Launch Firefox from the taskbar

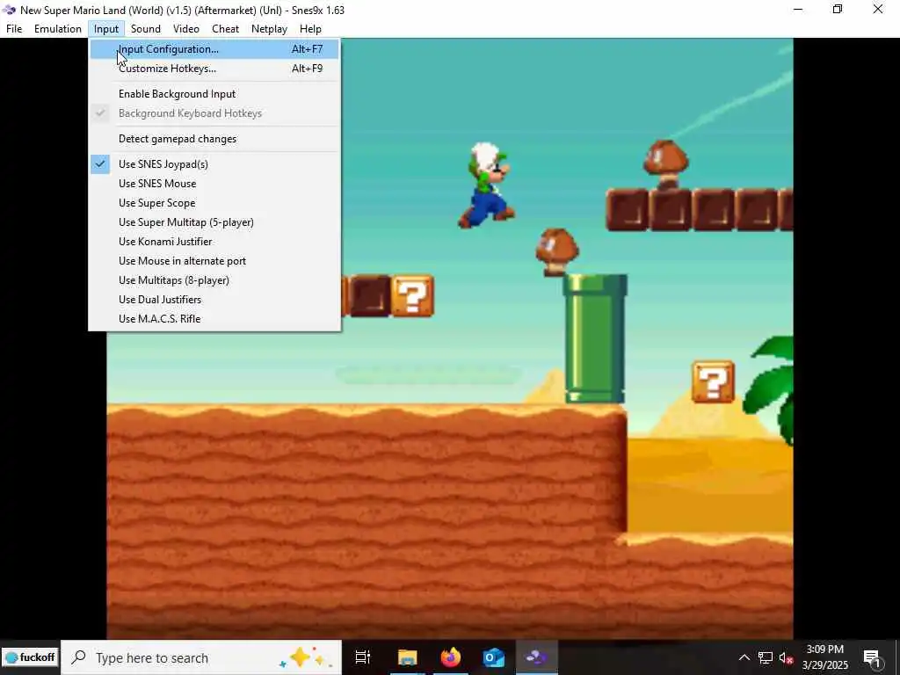pos(451,657)
